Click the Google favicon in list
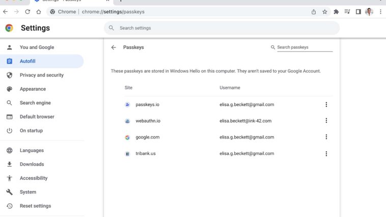Screen dimensions: 386x217 (127, 138)
